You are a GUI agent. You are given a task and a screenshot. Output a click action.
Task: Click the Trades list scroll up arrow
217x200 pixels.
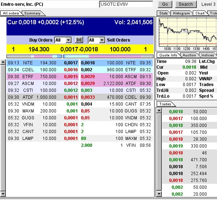(159, 111)
